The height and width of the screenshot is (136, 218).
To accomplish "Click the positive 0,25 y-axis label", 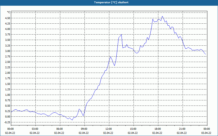I will pos(8,111).
